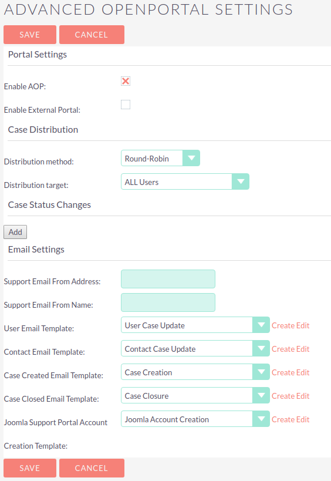Image resolution: width=331 pixels, height=481 pixels.
Task: Click Create link for Case Closed Template
Action: [283, 396]
